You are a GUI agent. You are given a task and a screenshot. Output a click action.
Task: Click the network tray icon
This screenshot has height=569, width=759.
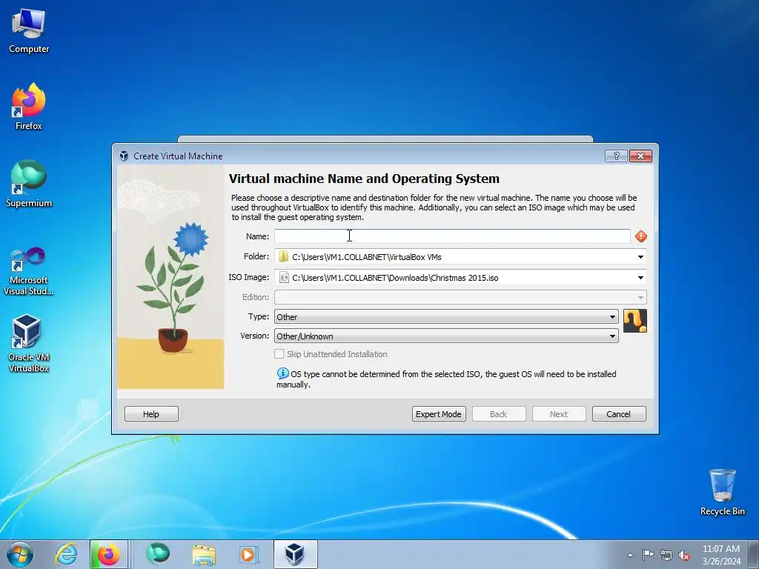666,555
